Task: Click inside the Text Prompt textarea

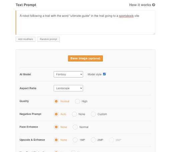Action: (x=85, y=23)
